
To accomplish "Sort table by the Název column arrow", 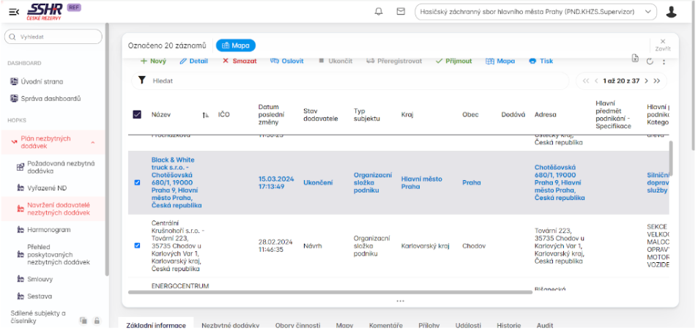I will (x=204, y=115).
